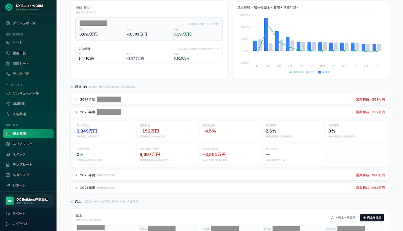Viewport: 403px width, 231px height.
Task: Click the 未入金額 6,697万円 value
Action: coord(150,154)
